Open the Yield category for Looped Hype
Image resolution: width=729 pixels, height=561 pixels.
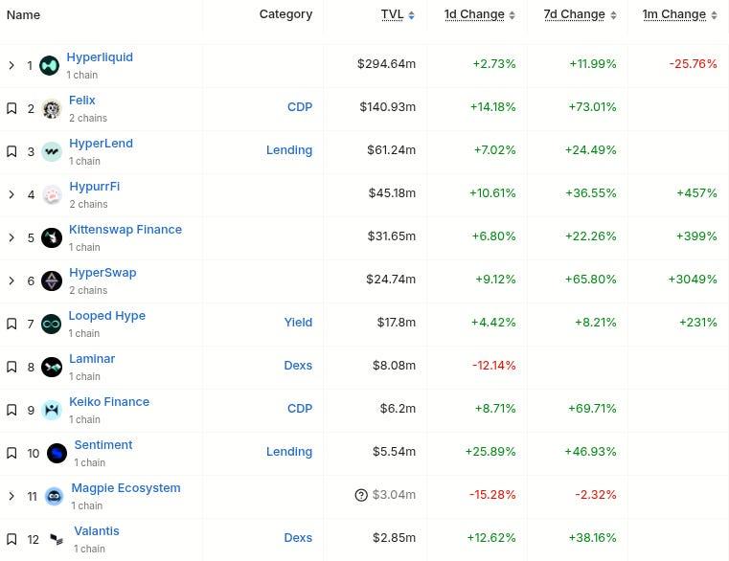(x=298, y=323)
